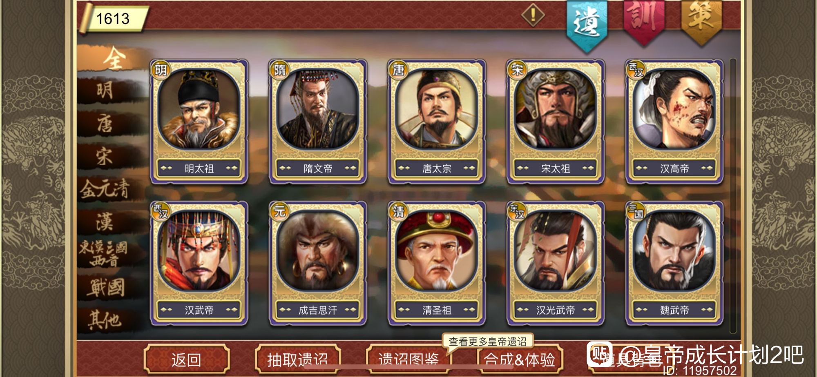Filter by the 明 dynasty tab

click(105, 90)
